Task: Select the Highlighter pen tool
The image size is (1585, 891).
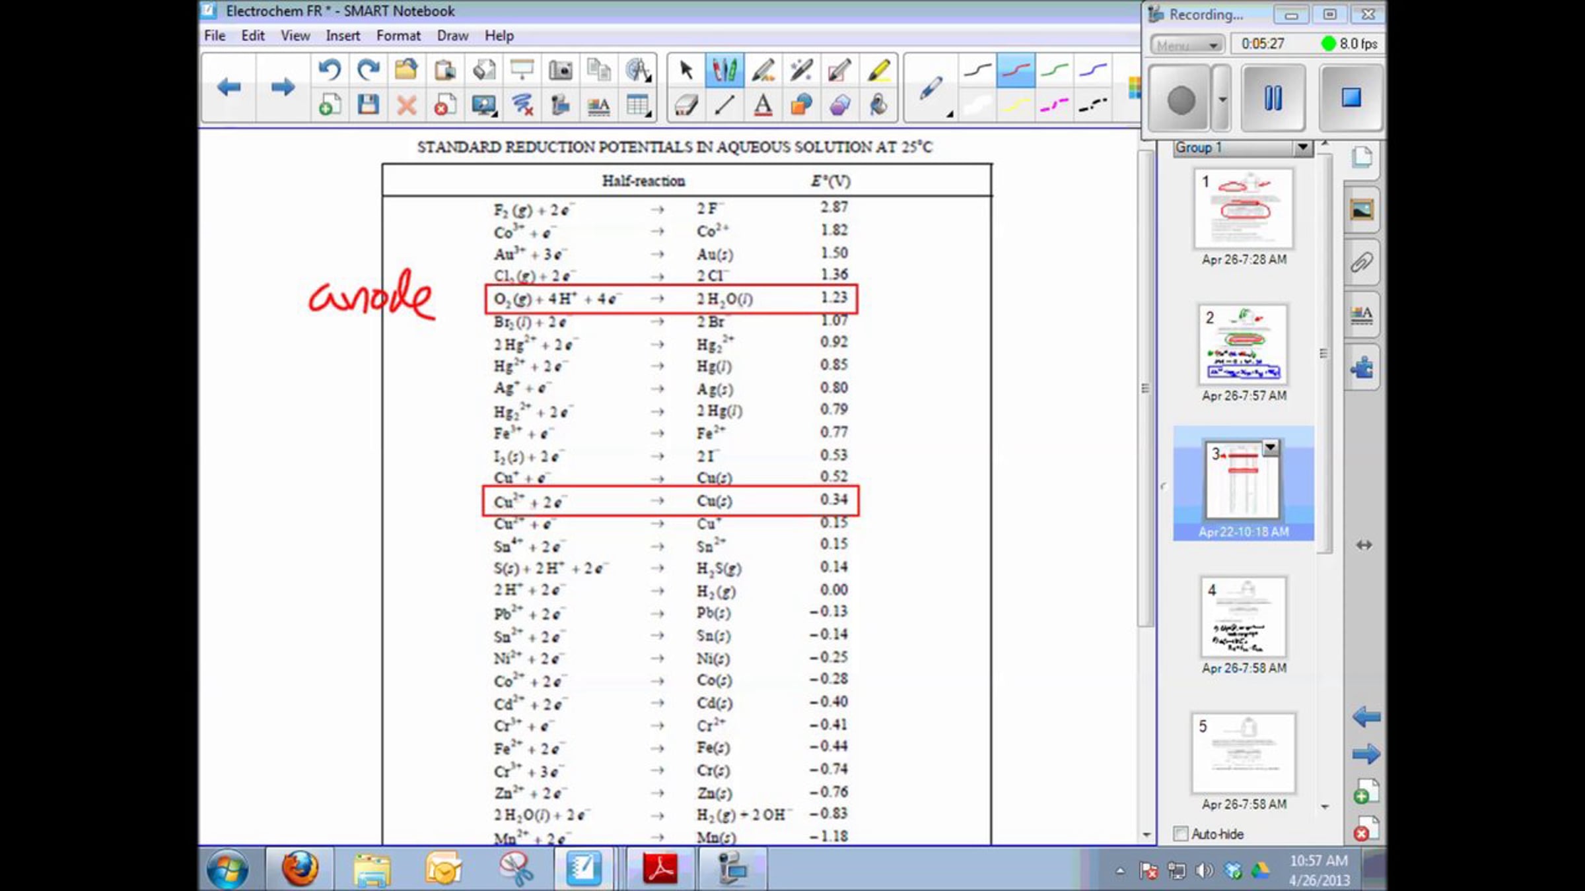Action: pos(878,70)
